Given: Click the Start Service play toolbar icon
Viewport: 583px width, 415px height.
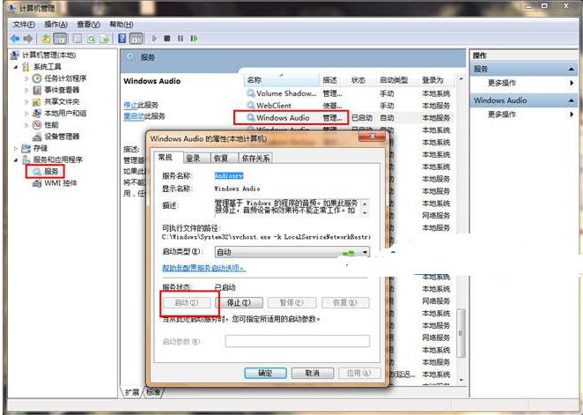Looking at the screenshot, I should 154,38.
